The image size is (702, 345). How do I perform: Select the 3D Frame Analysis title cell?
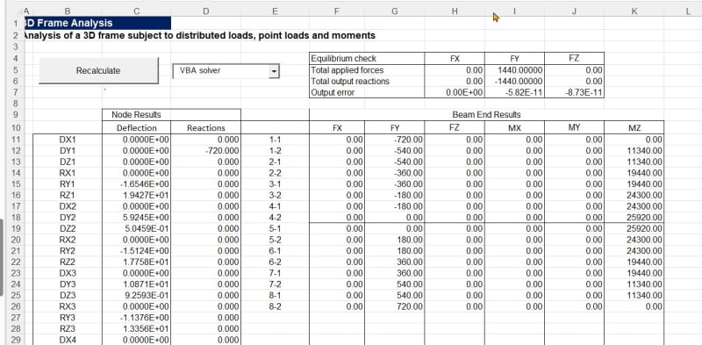pos(97,23)
